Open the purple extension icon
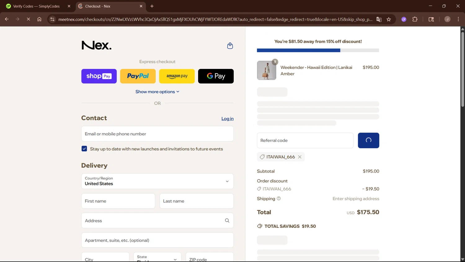Screen dimensions: 465x262 404,19
